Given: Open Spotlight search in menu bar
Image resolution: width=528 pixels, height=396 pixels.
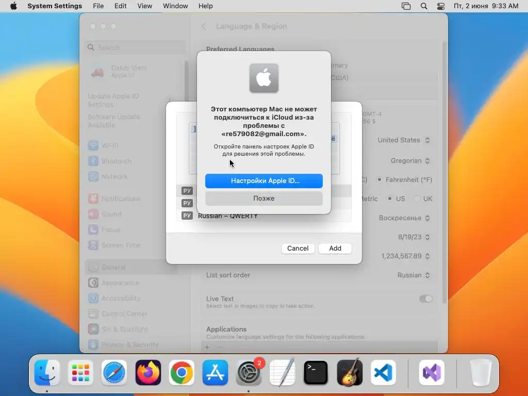Looking at the screenshot, I should 424,6.
